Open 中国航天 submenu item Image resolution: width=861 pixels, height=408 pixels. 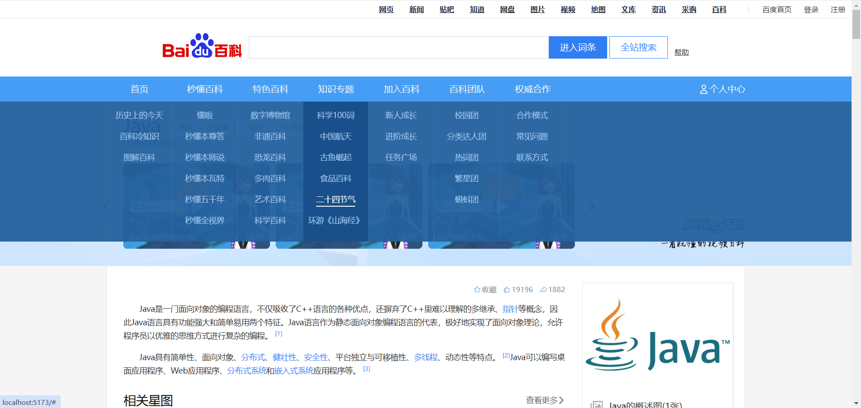tap(336, 136)
